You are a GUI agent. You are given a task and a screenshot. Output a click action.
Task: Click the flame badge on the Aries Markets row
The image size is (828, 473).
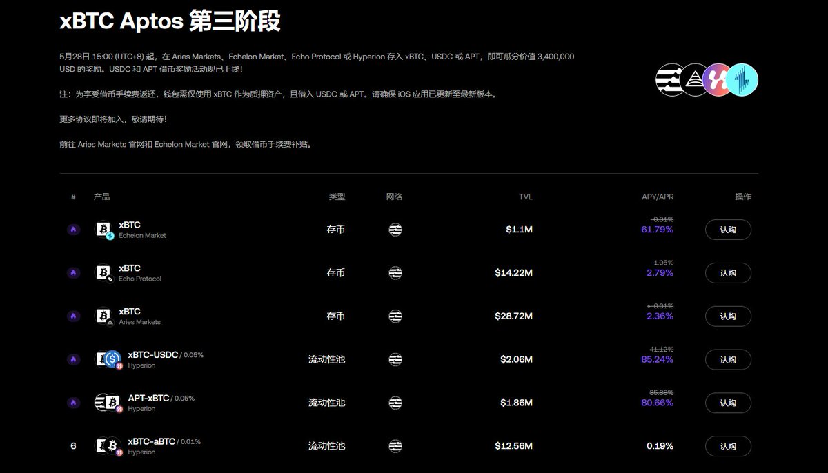click(74, 316)
